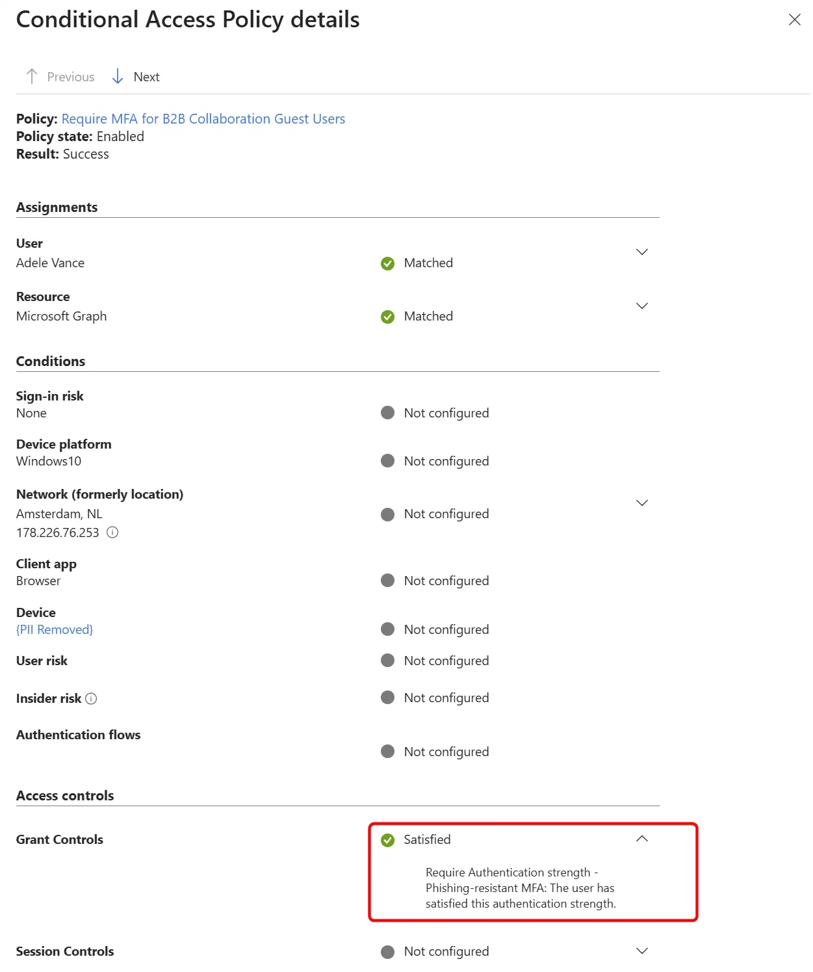Image resolution: width=813 pixels, height=972 pixels.
Task: Select the Microsoft Graph resource text
Action: [x=61, y=316]
